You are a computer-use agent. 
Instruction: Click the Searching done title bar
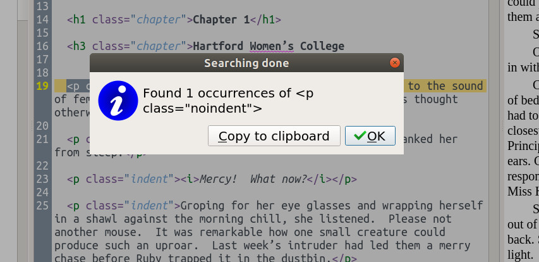click(246, 63)
